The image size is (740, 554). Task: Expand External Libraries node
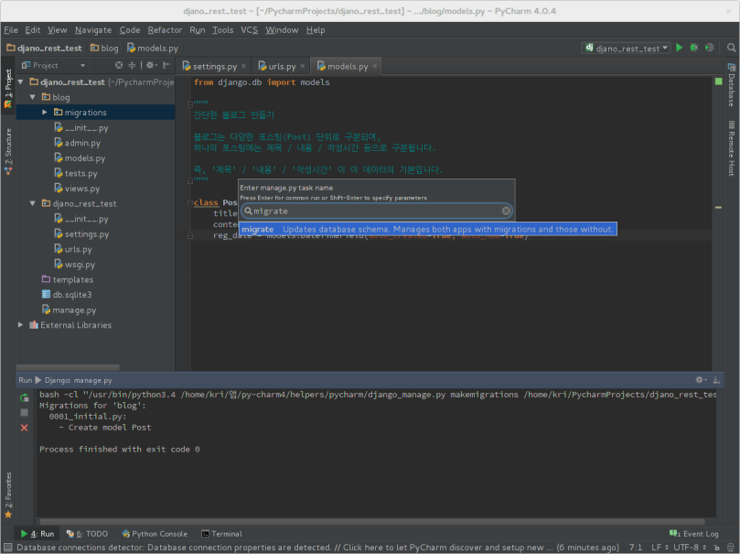pos(21,325)
